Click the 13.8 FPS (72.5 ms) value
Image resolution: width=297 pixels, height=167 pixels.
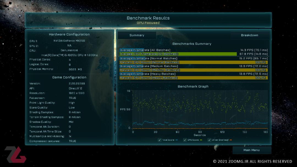tap(254, 74)
